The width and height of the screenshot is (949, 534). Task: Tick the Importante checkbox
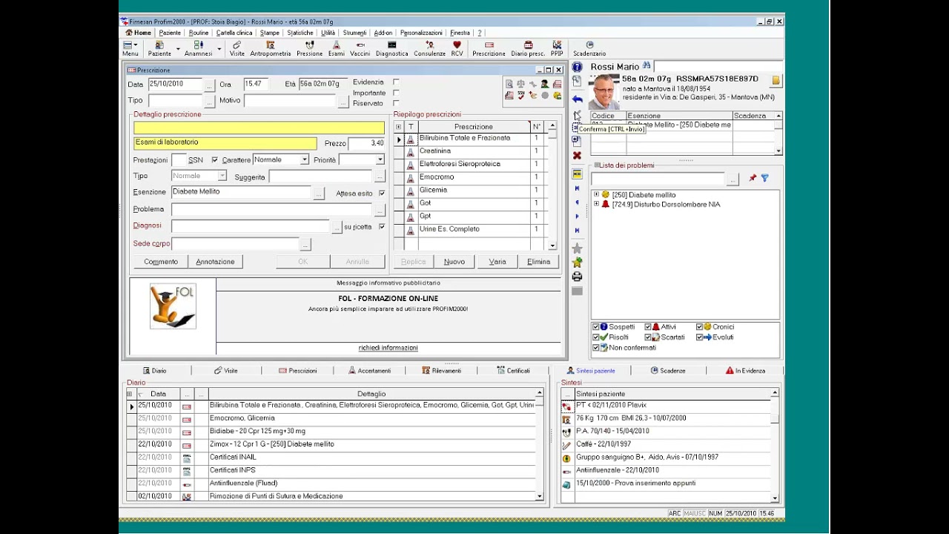(396, 93)
